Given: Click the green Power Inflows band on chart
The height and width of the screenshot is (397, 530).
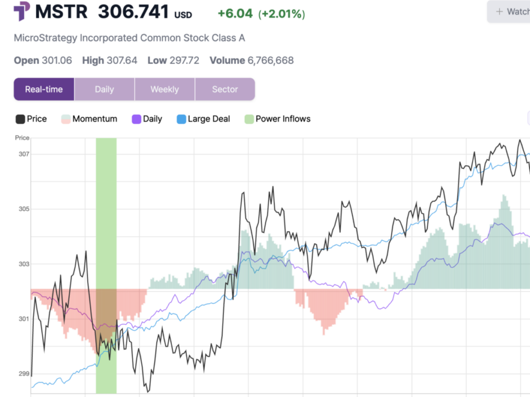Looking at the screenshot, I should (106, 207).
